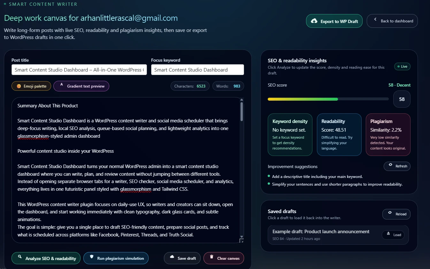Toggle the Live insights indicator
Screen dimensions: 430x269
(x=402, y=66)
